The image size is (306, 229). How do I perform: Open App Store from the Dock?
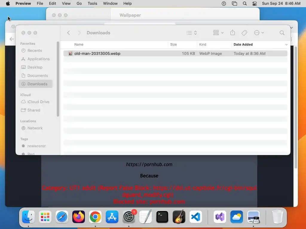(112, 217)
